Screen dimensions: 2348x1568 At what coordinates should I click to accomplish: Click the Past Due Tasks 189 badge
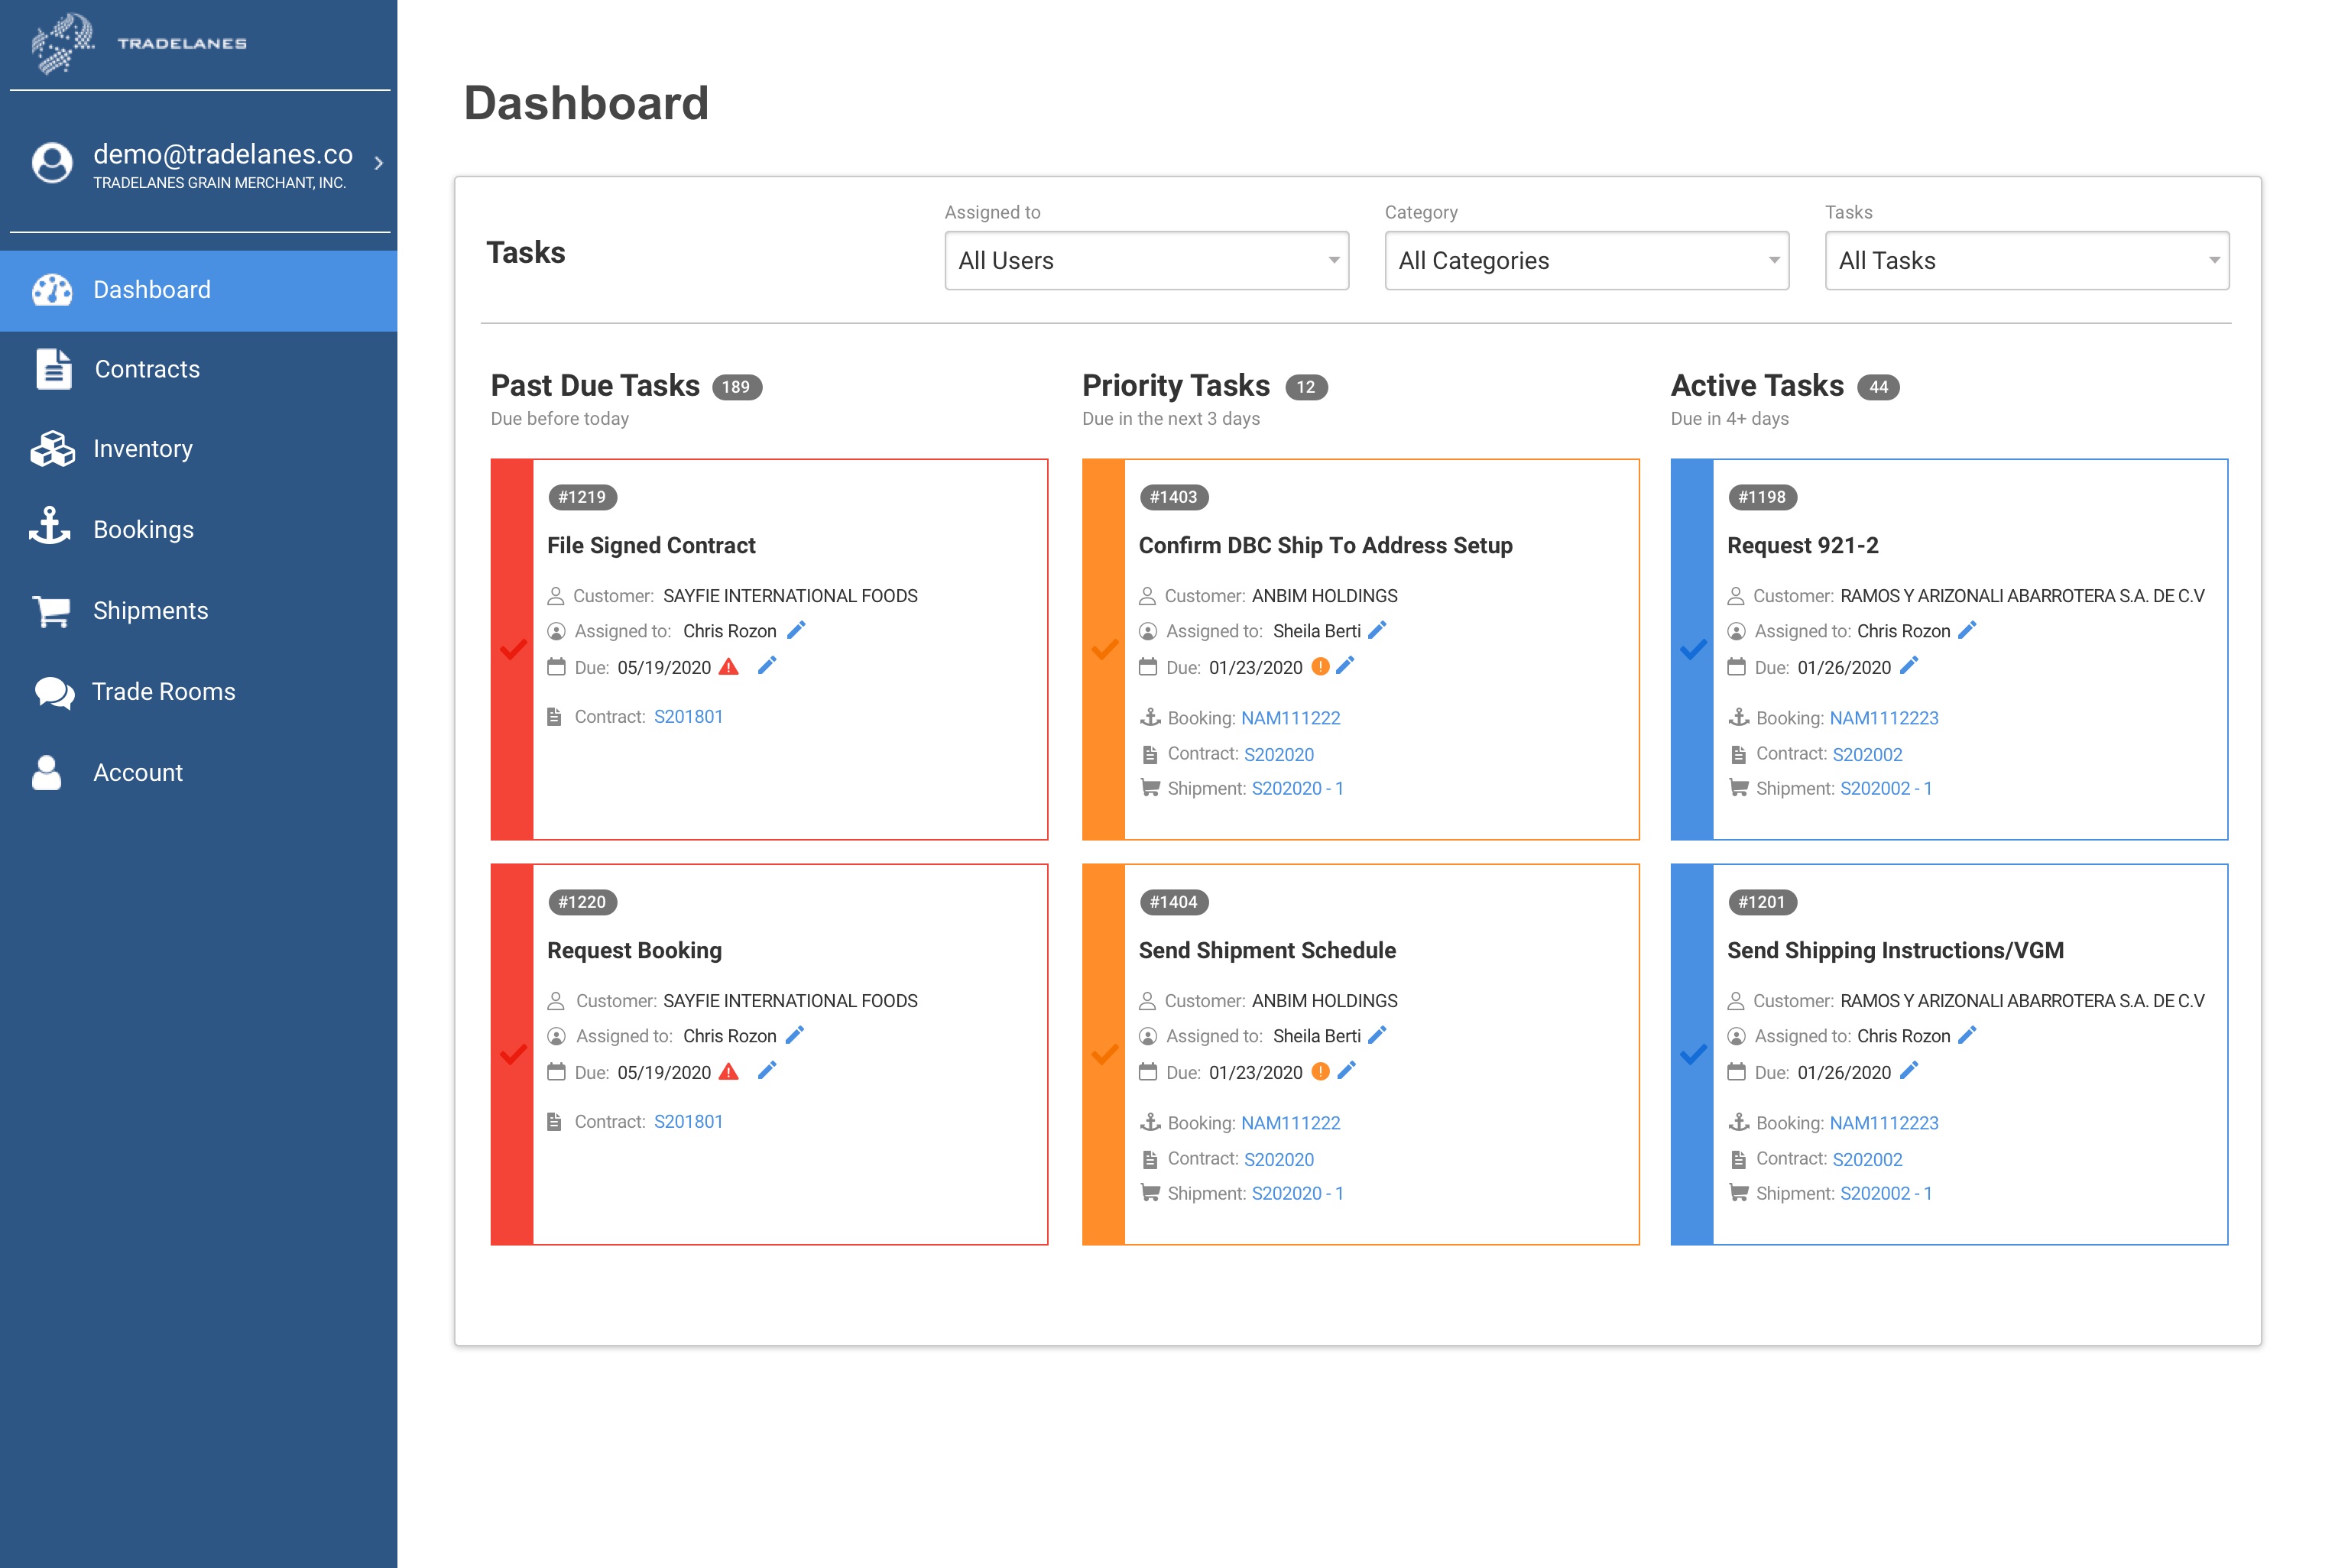pyautogui.click(x=737, y=387)
